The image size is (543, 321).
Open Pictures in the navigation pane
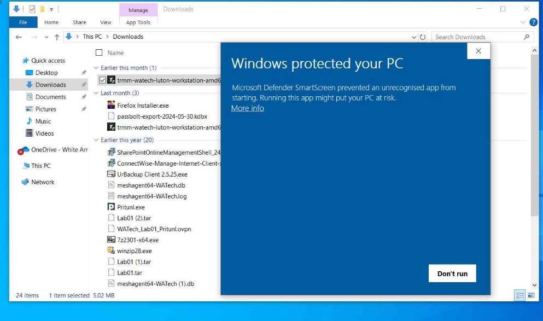click(x=46, y=109)
